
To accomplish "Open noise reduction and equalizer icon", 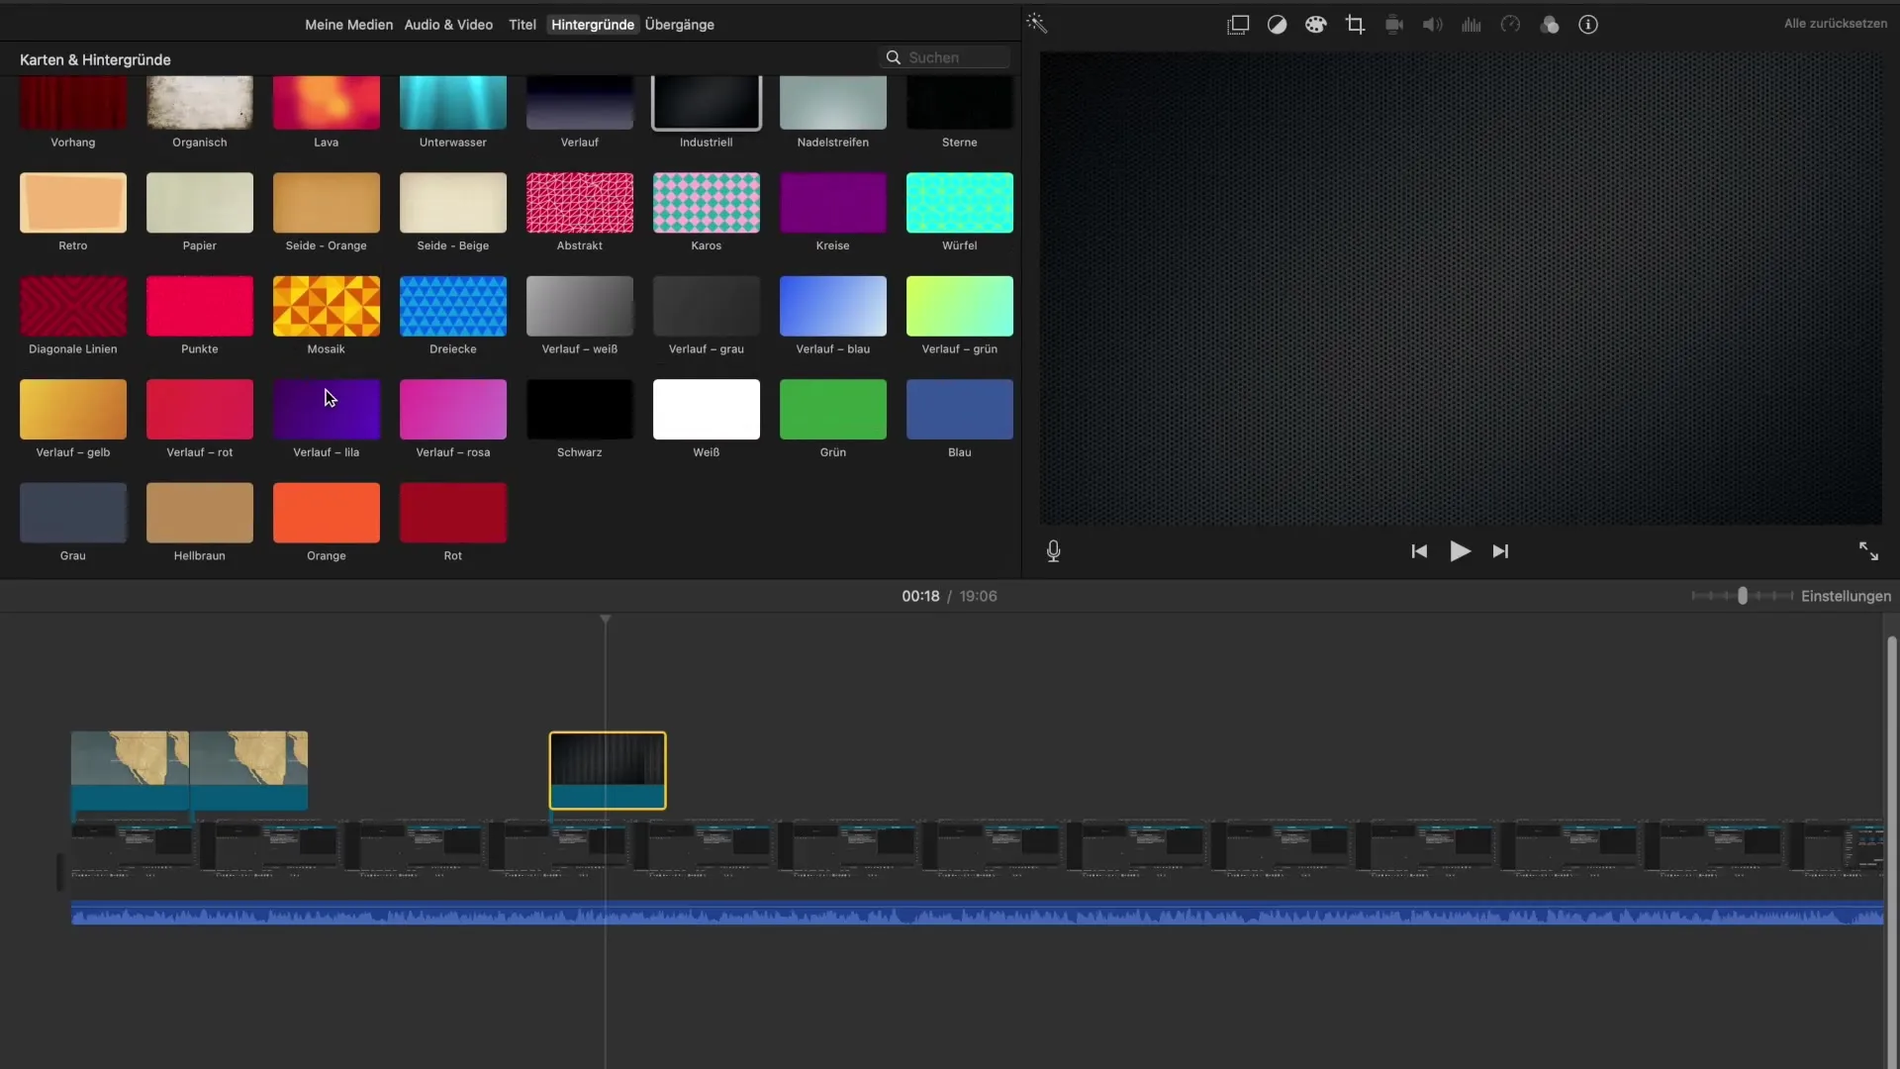I will (x=1472, y=25).
